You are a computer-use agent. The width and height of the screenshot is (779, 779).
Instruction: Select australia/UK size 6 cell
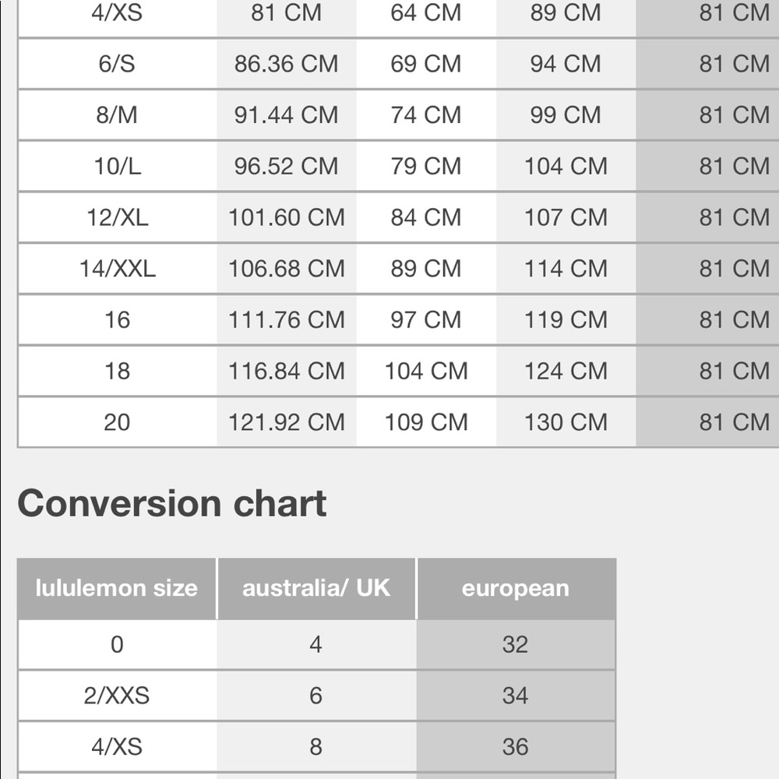click(316, 696)
